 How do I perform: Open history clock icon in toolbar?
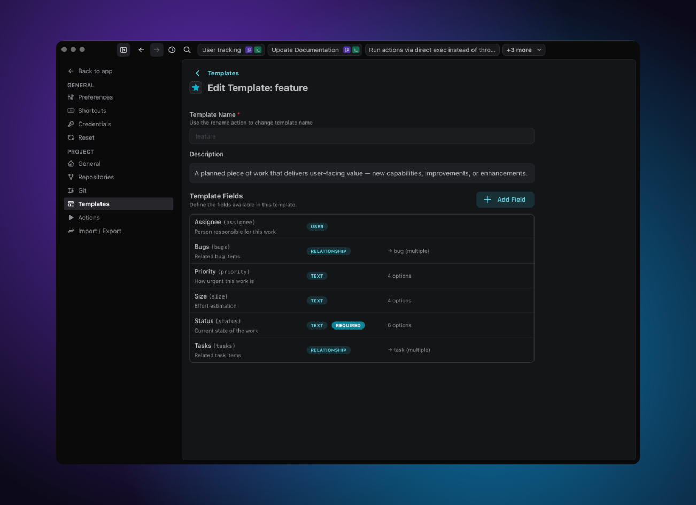point(172,50)
